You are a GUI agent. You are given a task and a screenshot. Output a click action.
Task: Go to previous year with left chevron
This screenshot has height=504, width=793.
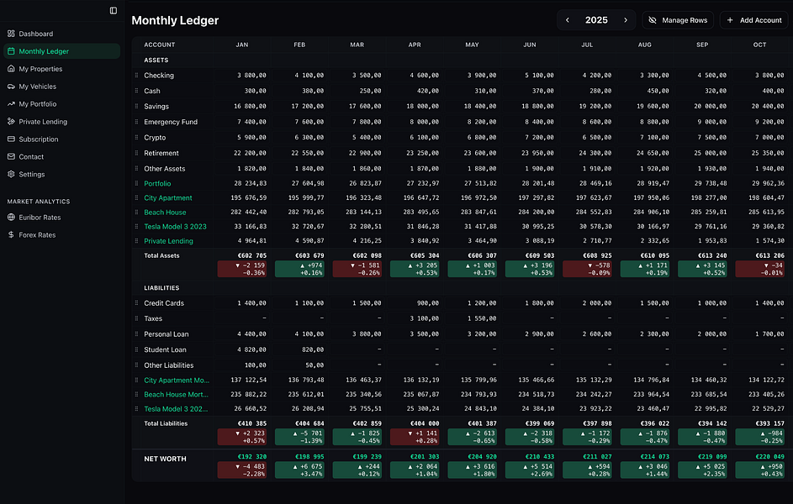[568, 20]
